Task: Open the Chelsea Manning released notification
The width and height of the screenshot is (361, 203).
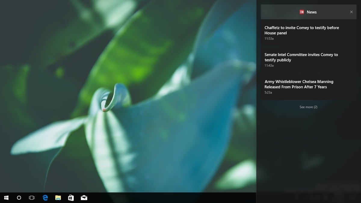Action: coord(299,84)
